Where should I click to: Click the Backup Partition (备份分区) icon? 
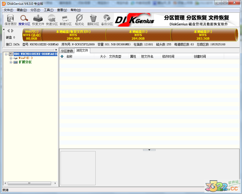[107, 20]
